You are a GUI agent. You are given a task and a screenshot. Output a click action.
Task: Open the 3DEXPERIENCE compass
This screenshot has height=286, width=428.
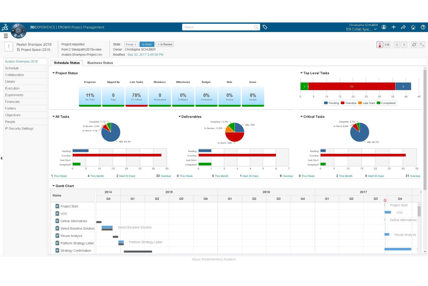click(19, 30)
